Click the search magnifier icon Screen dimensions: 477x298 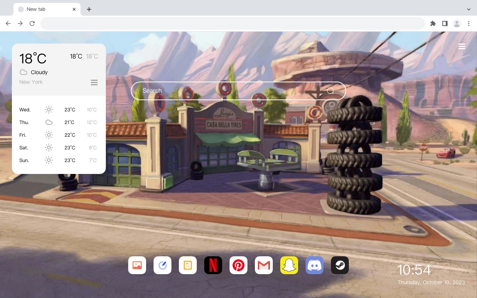tap(331, 91)
